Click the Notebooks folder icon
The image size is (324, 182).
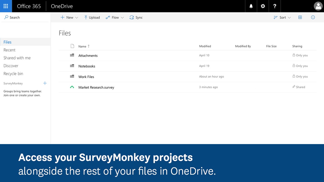pos(72,66)
